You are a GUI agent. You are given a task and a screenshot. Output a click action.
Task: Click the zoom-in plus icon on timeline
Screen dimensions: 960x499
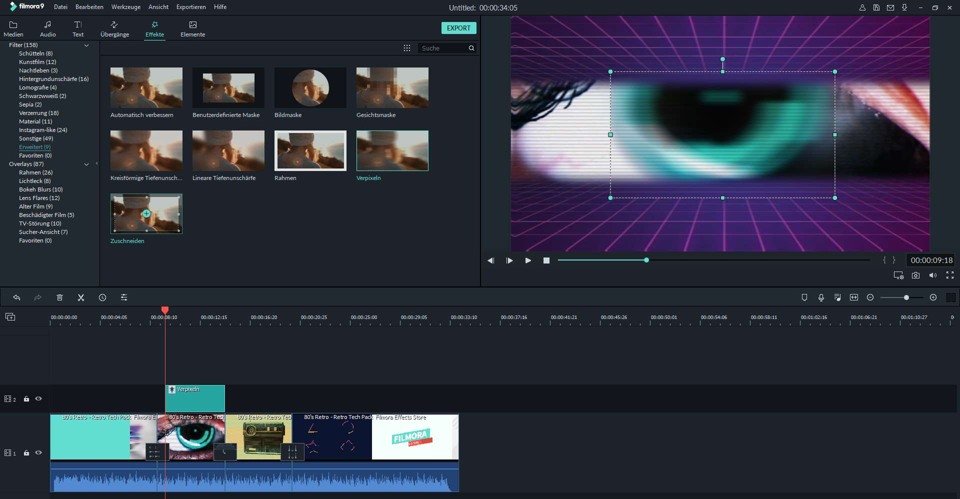coord(933,297)
